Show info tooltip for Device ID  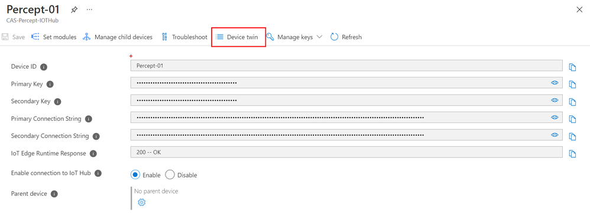click(x=44, y=67)
